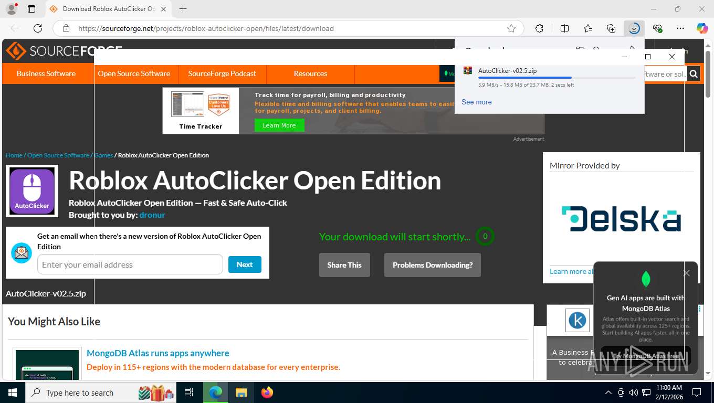
Task: Open the Copilot icon
Action: click(x=702, y=28)
